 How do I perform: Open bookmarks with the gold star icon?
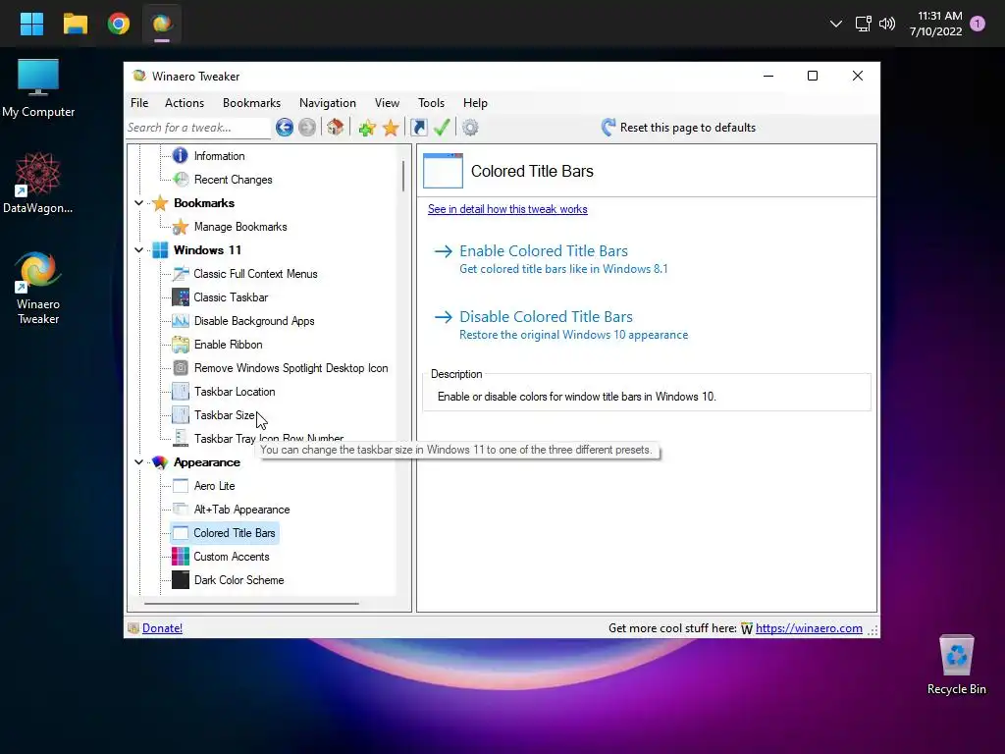[391, 128]
